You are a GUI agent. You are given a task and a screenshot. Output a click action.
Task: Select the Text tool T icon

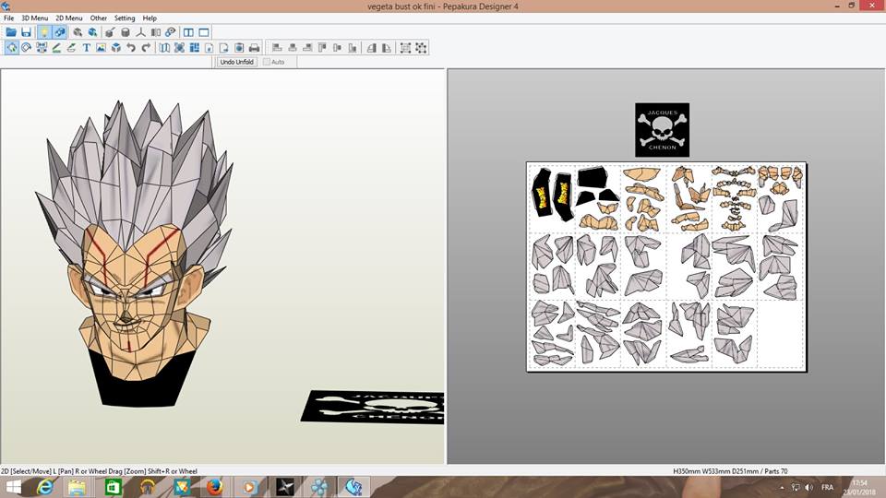[x=86, y=47]
